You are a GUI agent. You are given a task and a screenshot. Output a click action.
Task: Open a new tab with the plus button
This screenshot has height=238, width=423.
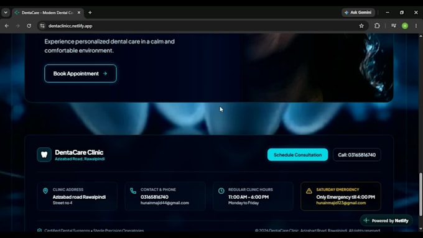(90, 12)
